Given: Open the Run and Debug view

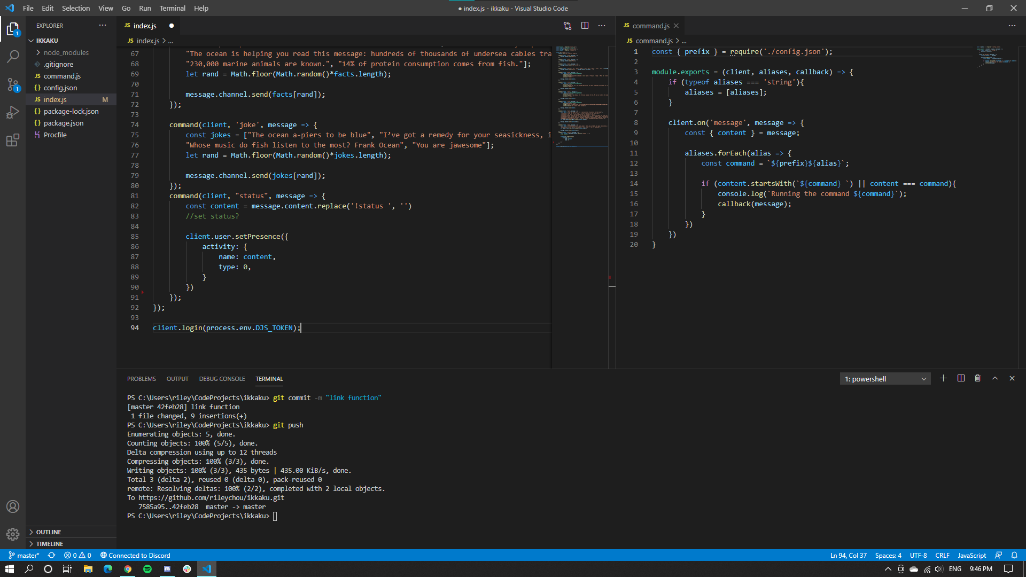Looking at the screenshot, I should [13, 112].
